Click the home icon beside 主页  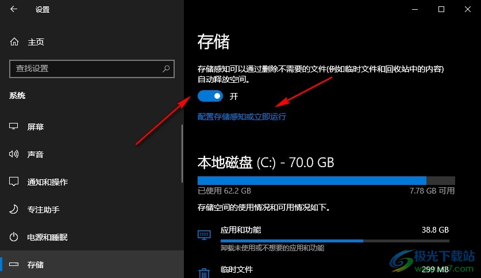coord(14,42)
